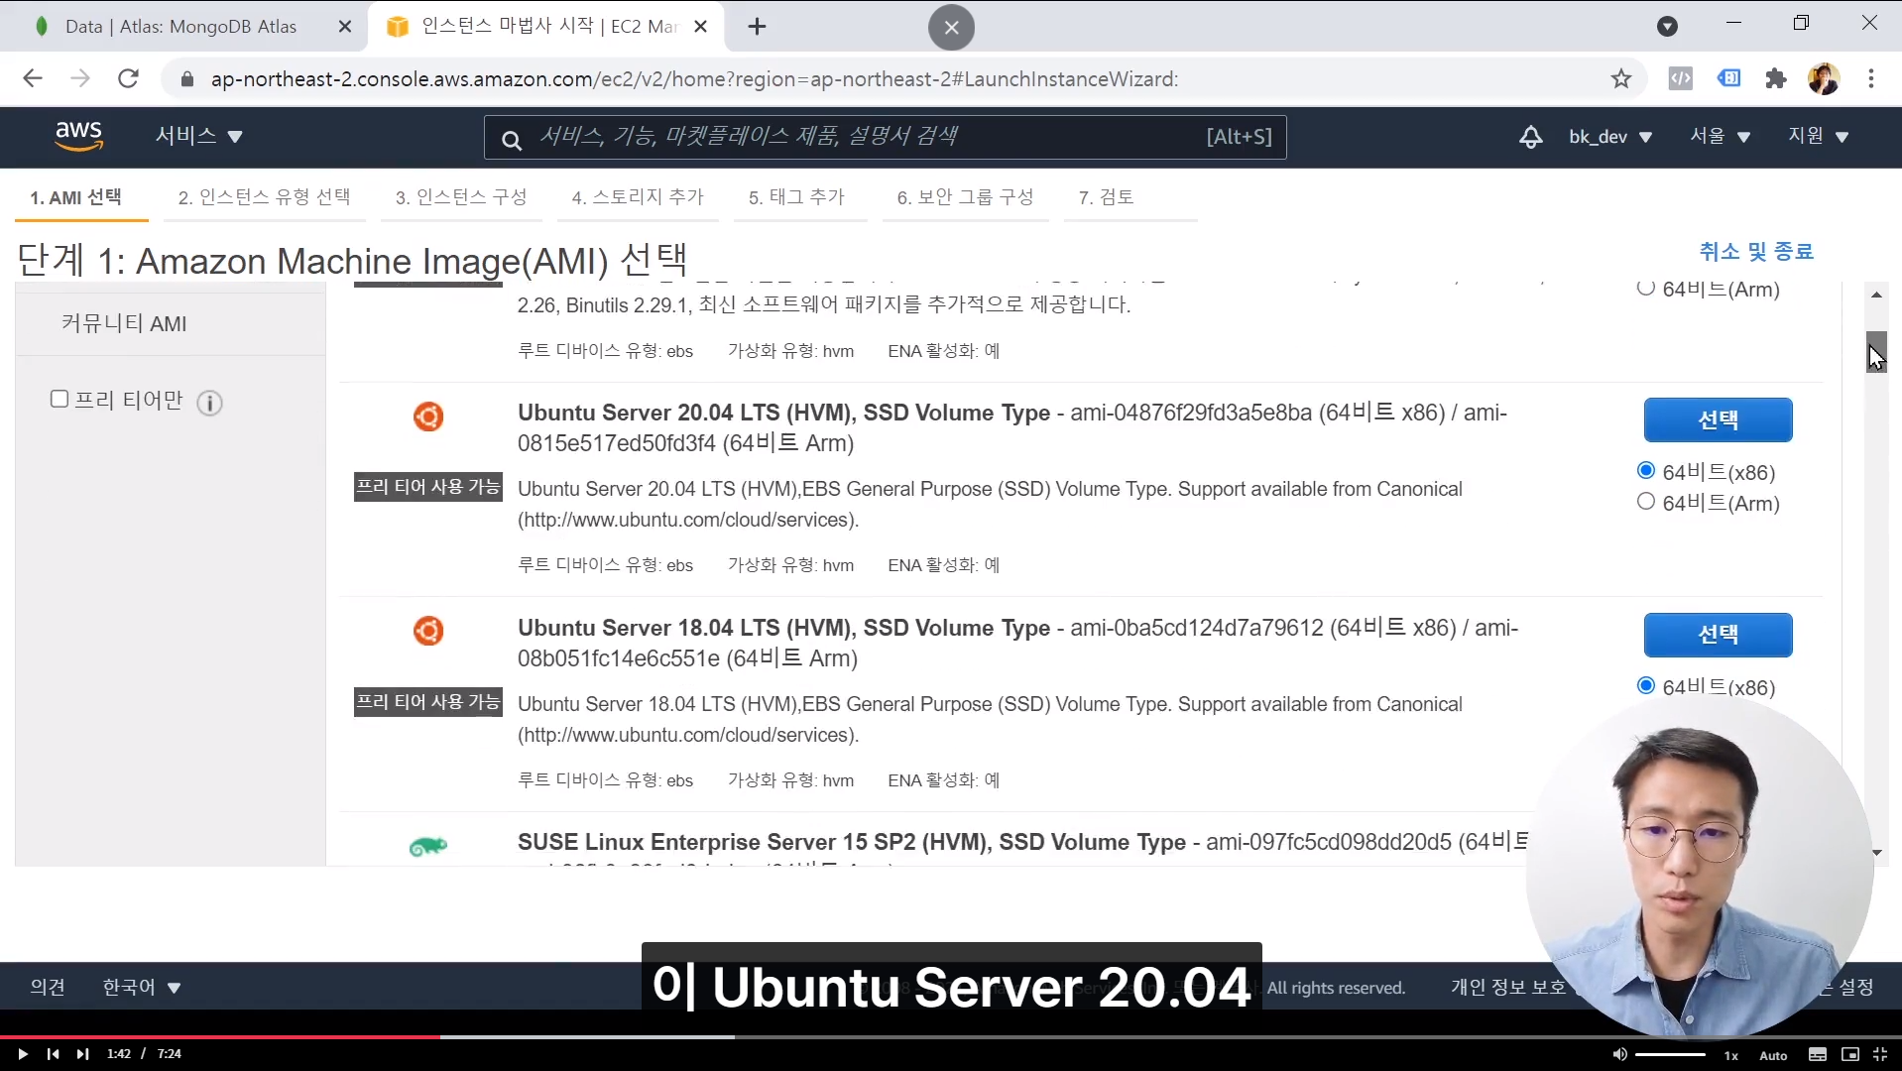The width and height of the screenshot is (1902, 1071).
Task: Open a new browser tab
Action: pyautogui.click(x=758, y=27)
